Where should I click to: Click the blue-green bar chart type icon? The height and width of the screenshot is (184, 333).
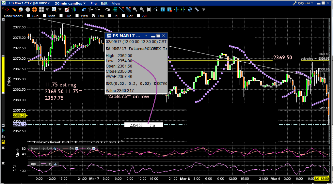click(x=74, y=9)
